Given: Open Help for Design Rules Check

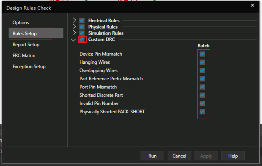Looking at the screenshot, I should 233,156.
